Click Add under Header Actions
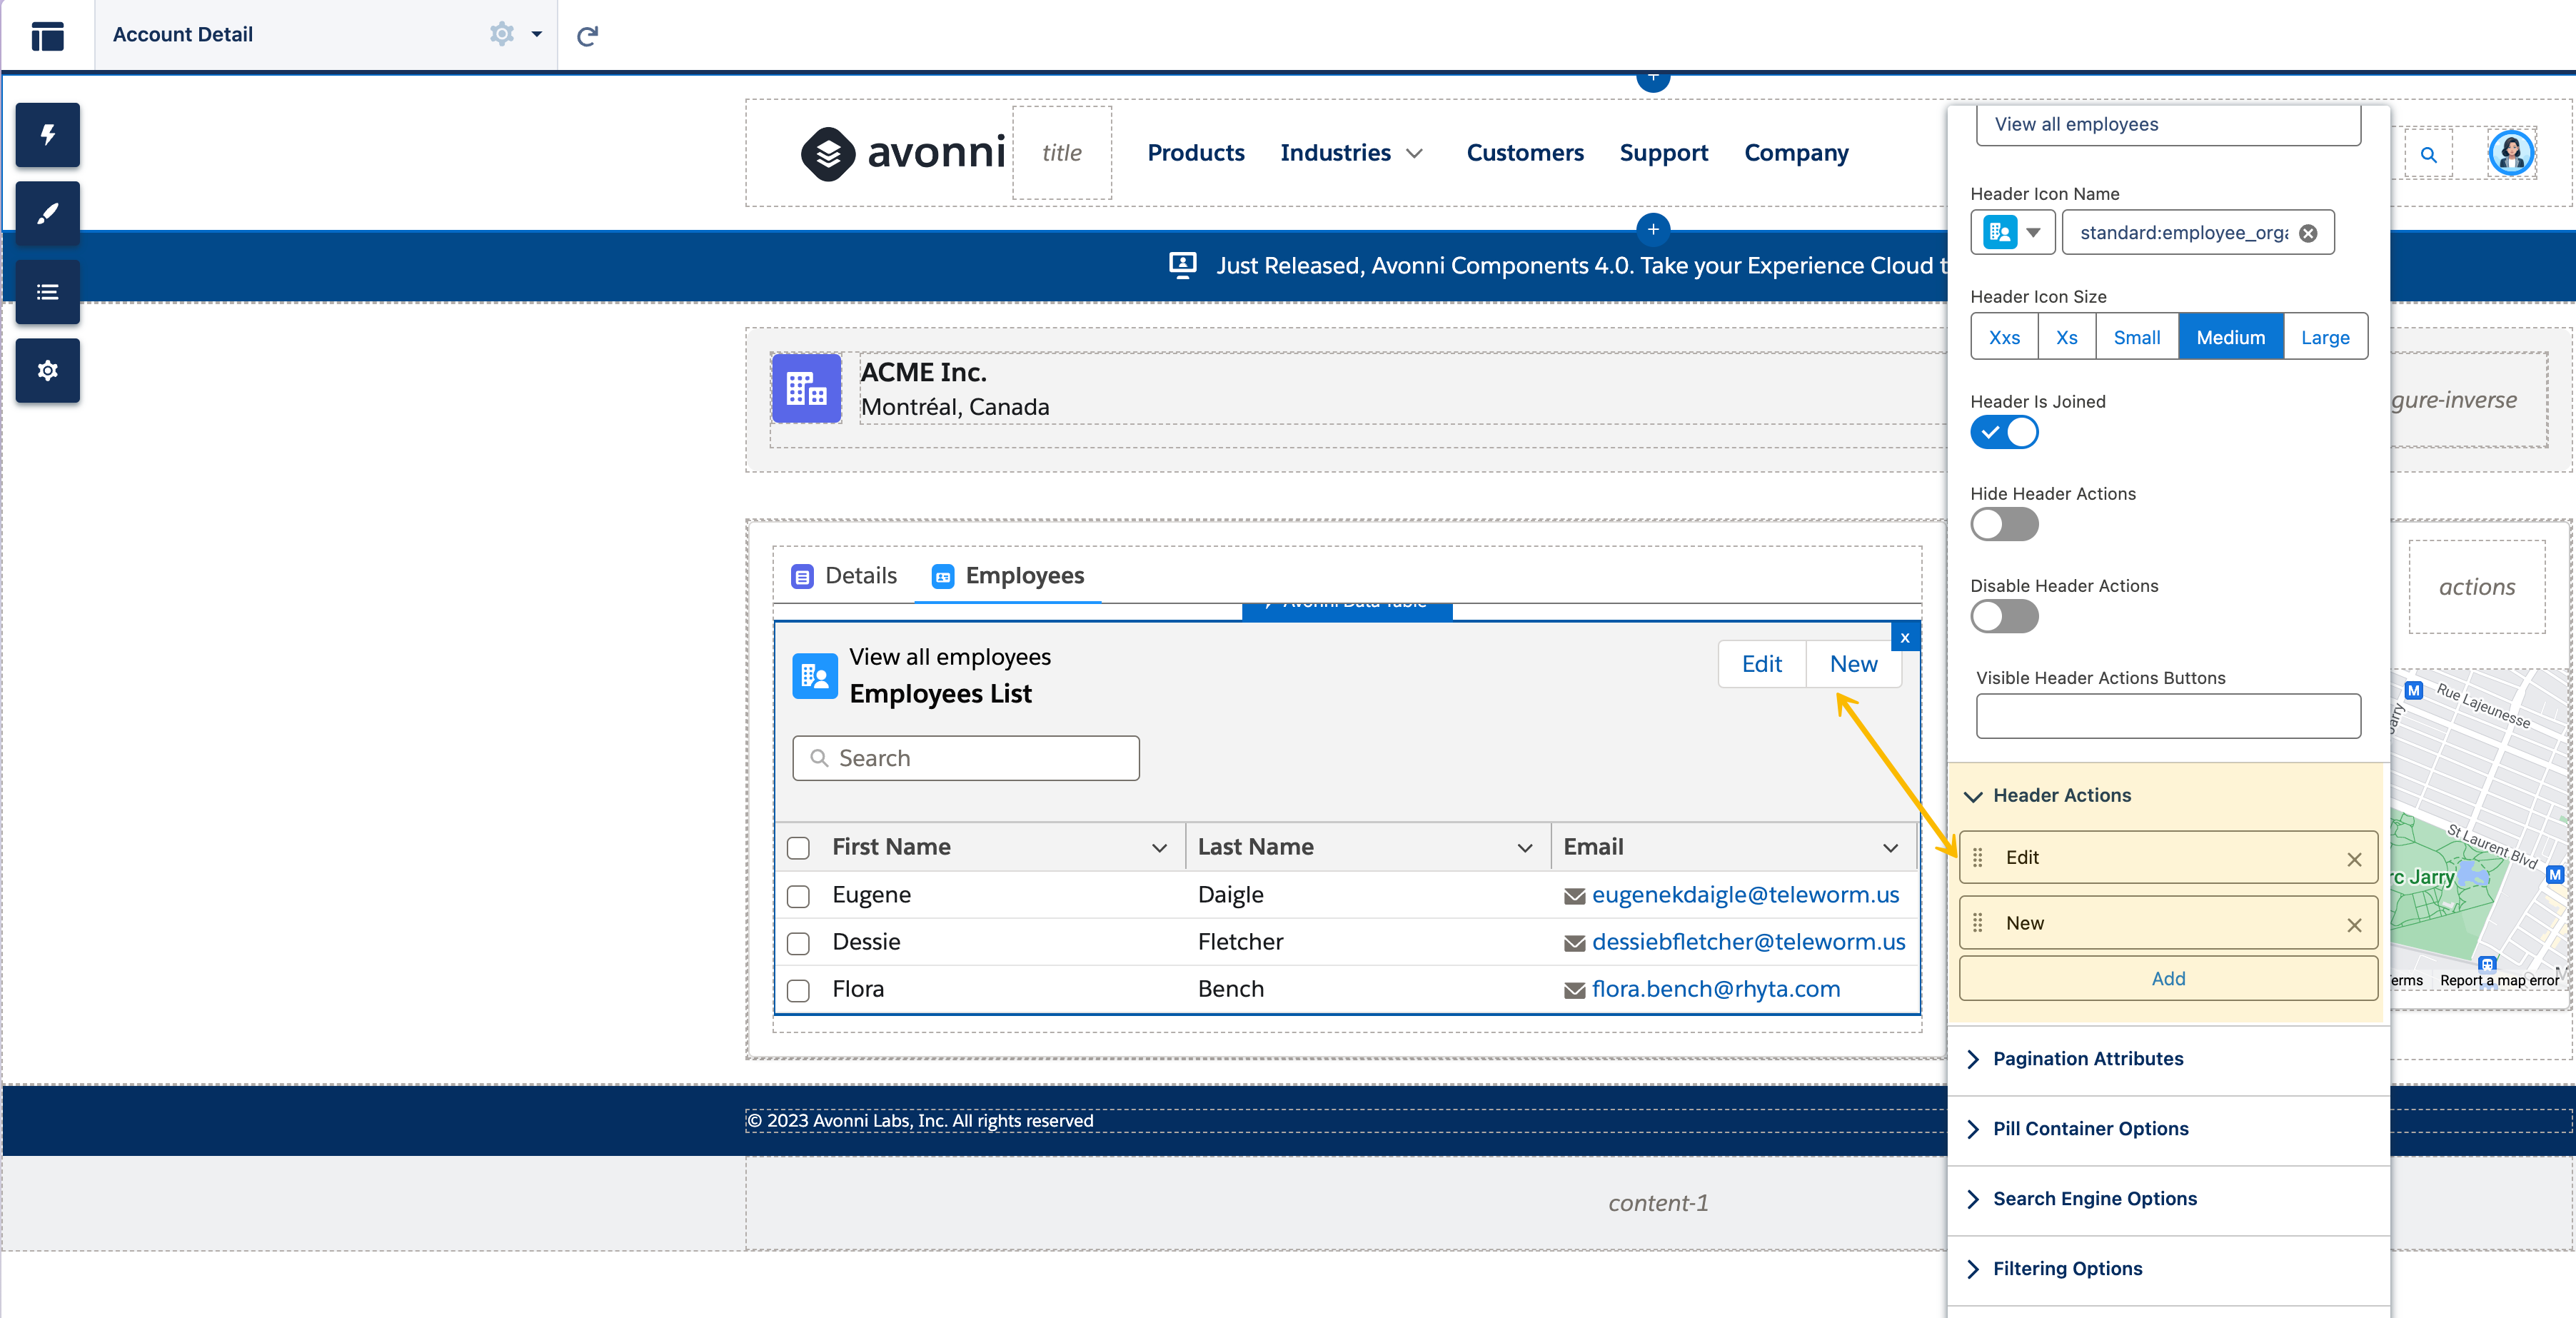The height and width of the screenshot is (1318, 2576). pyautogui.click(x=2167, y=978)
